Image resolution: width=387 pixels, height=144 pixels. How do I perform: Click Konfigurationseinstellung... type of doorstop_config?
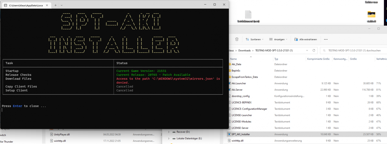point(289,96)
